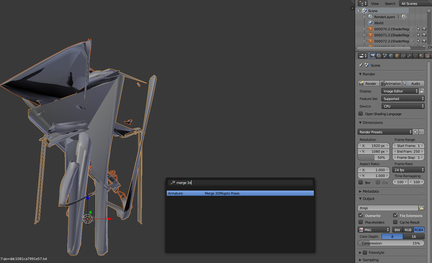Open the outliner Search menu
The image size is (432, 263).
coord(390,3)
